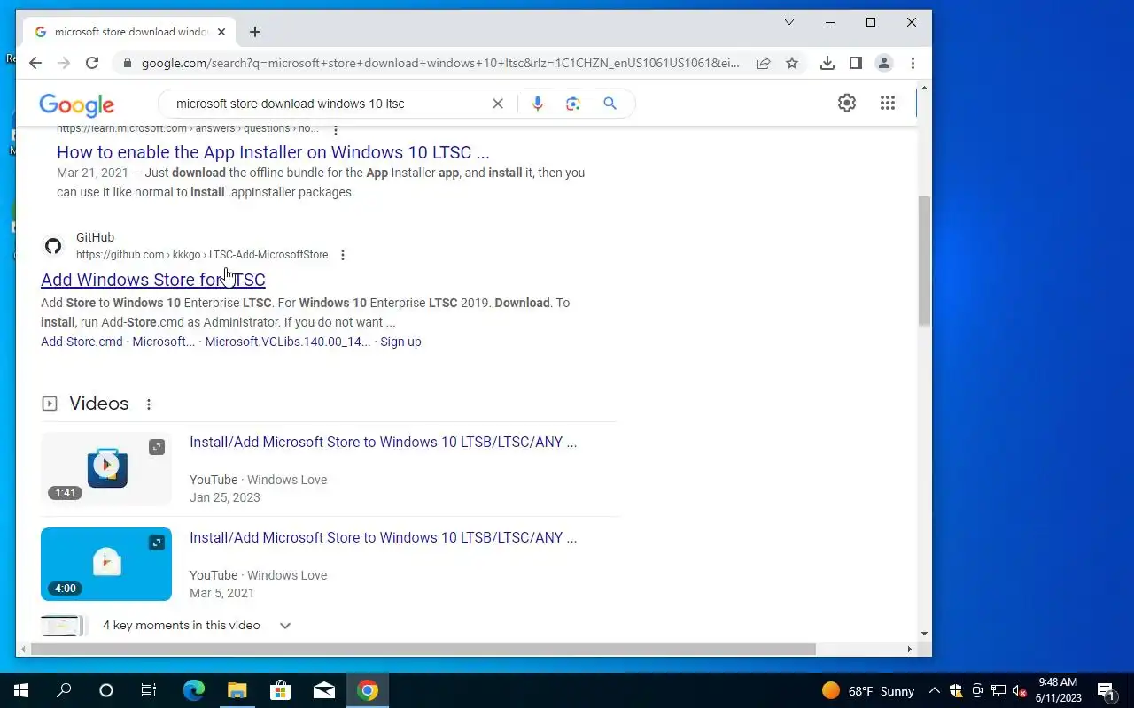The width and height of the screenshot is (1134, 708).
Task: Open Videos section options menu
Action: (x=149, y=404)
